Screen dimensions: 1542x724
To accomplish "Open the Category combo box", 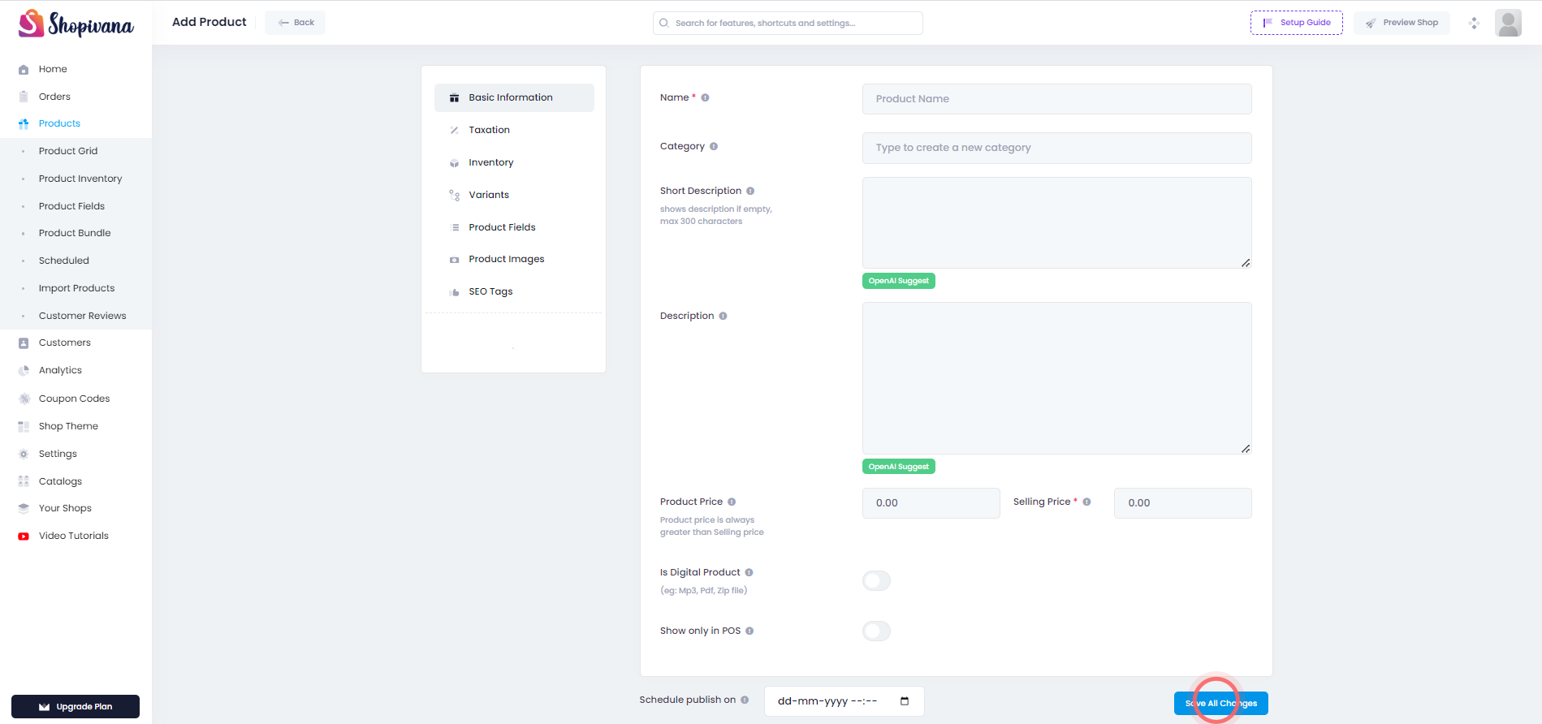I will pos(1056,148).
